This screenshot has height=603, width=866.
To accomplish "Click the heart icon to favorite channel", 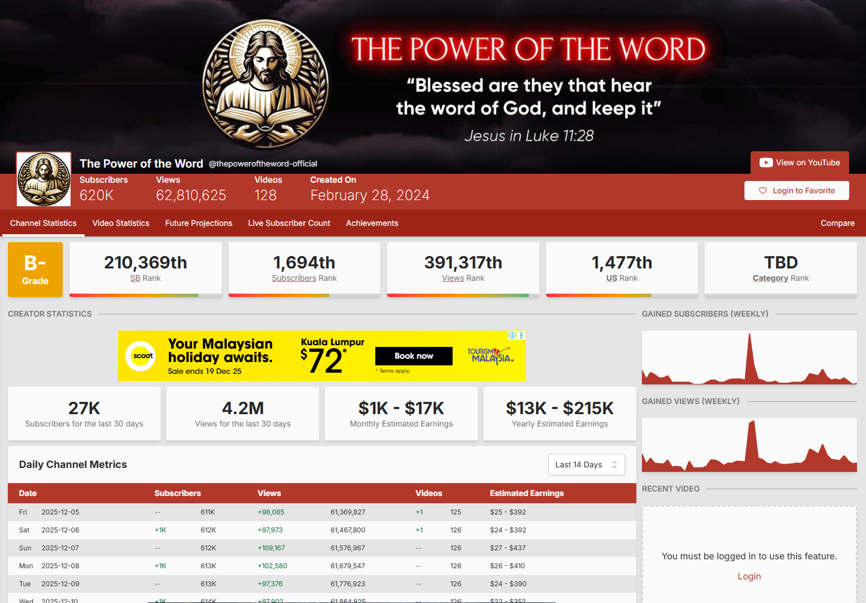I will 762,191.
